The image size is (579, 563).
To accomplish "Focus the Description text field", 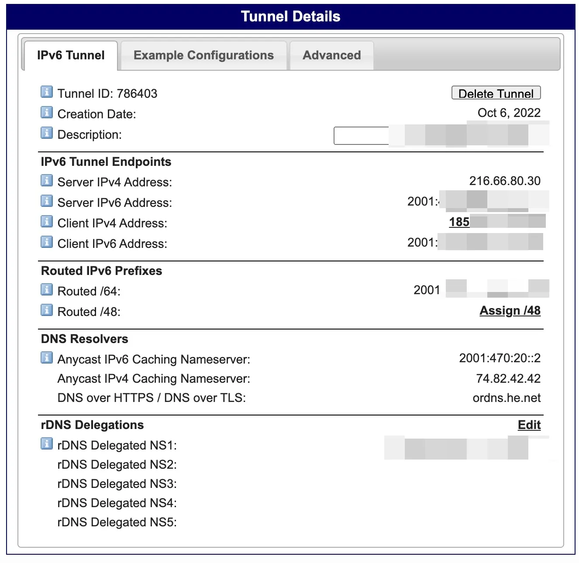I will (x=361, y=136).
